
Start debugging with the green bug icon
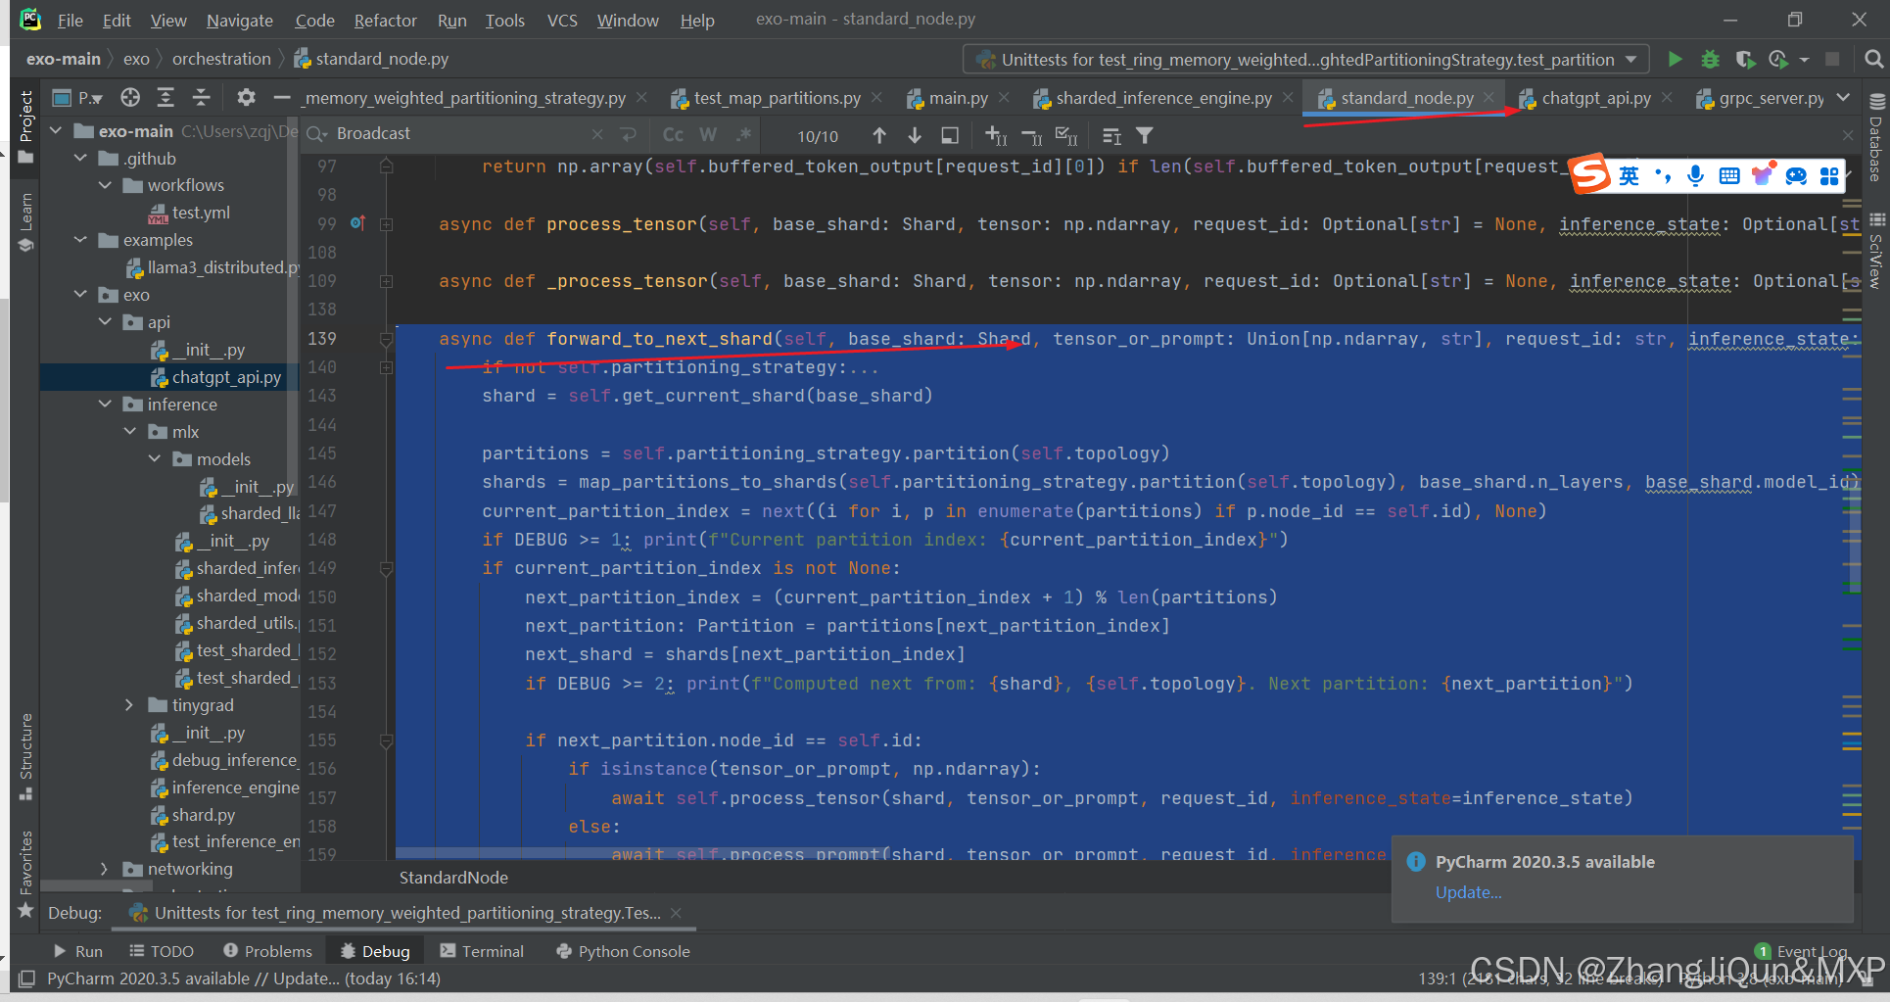click(x=1710, y=60)
